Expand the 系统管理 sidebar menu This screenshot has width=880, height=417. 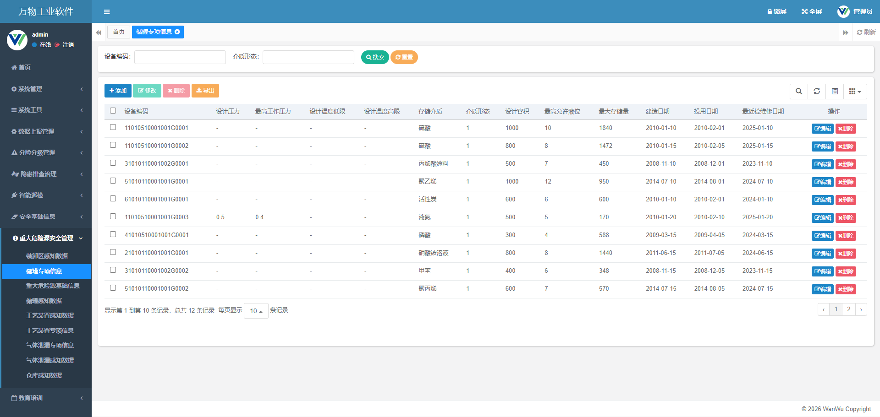tap(46, 89)
